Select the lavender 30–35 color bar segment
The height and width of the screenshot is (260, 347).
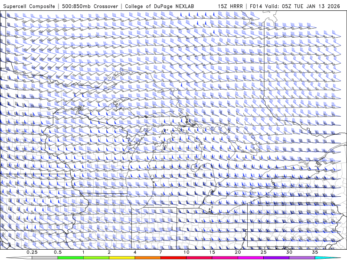click(302, 258)
